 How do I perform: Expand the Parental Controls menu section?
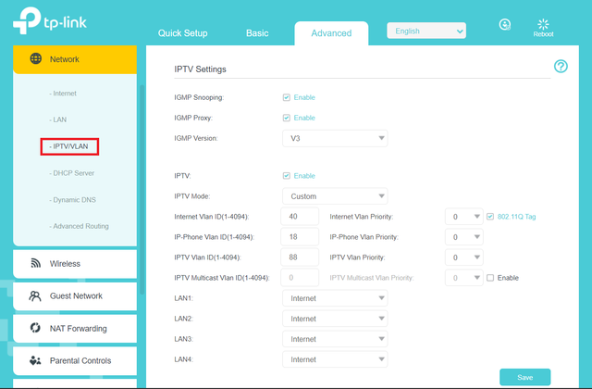click(x=75, y=360)
